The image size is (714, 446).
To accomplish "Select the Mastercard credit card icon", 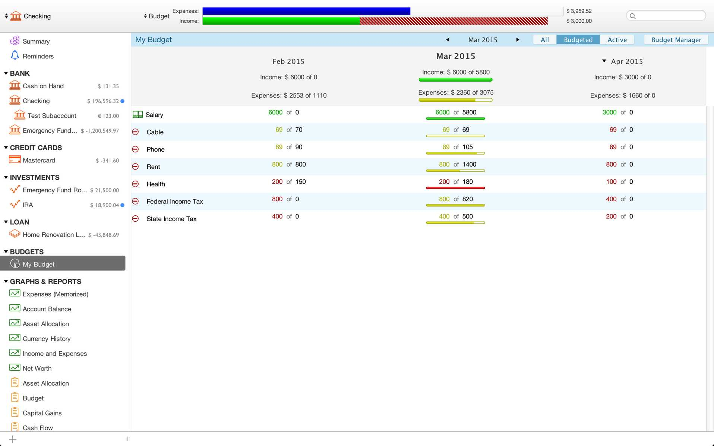I will pyautogui.click(x=15, y=160).
